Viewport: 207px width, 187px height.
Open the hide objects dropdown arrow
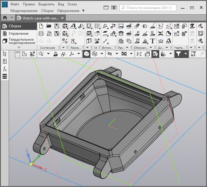point(117,54)
